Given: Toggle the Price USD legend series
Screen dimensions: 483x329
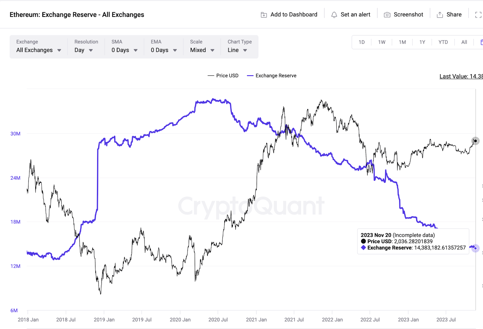Looking at the screenshot, I should (x=223, y=76).
